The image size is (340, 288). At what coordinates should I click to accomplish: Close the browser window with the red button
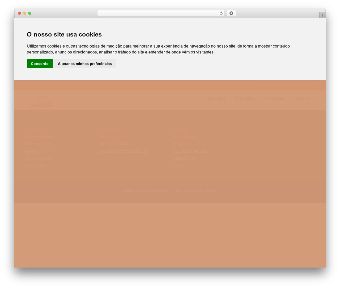click(19, 13)
